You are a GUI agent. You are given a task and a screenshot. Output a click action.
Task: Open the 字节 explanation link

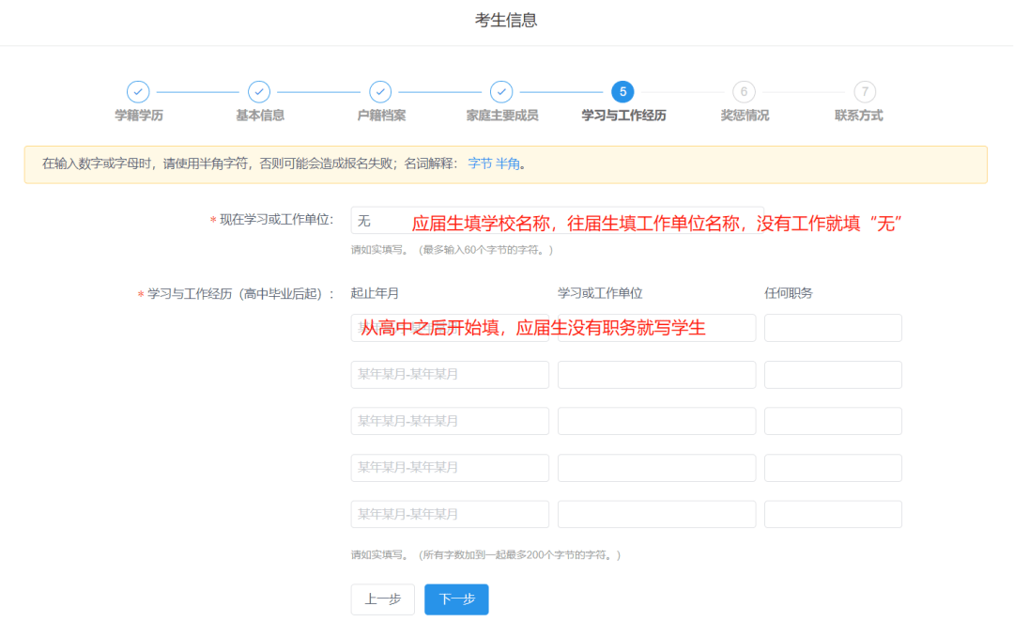click(x=480, y=163)
